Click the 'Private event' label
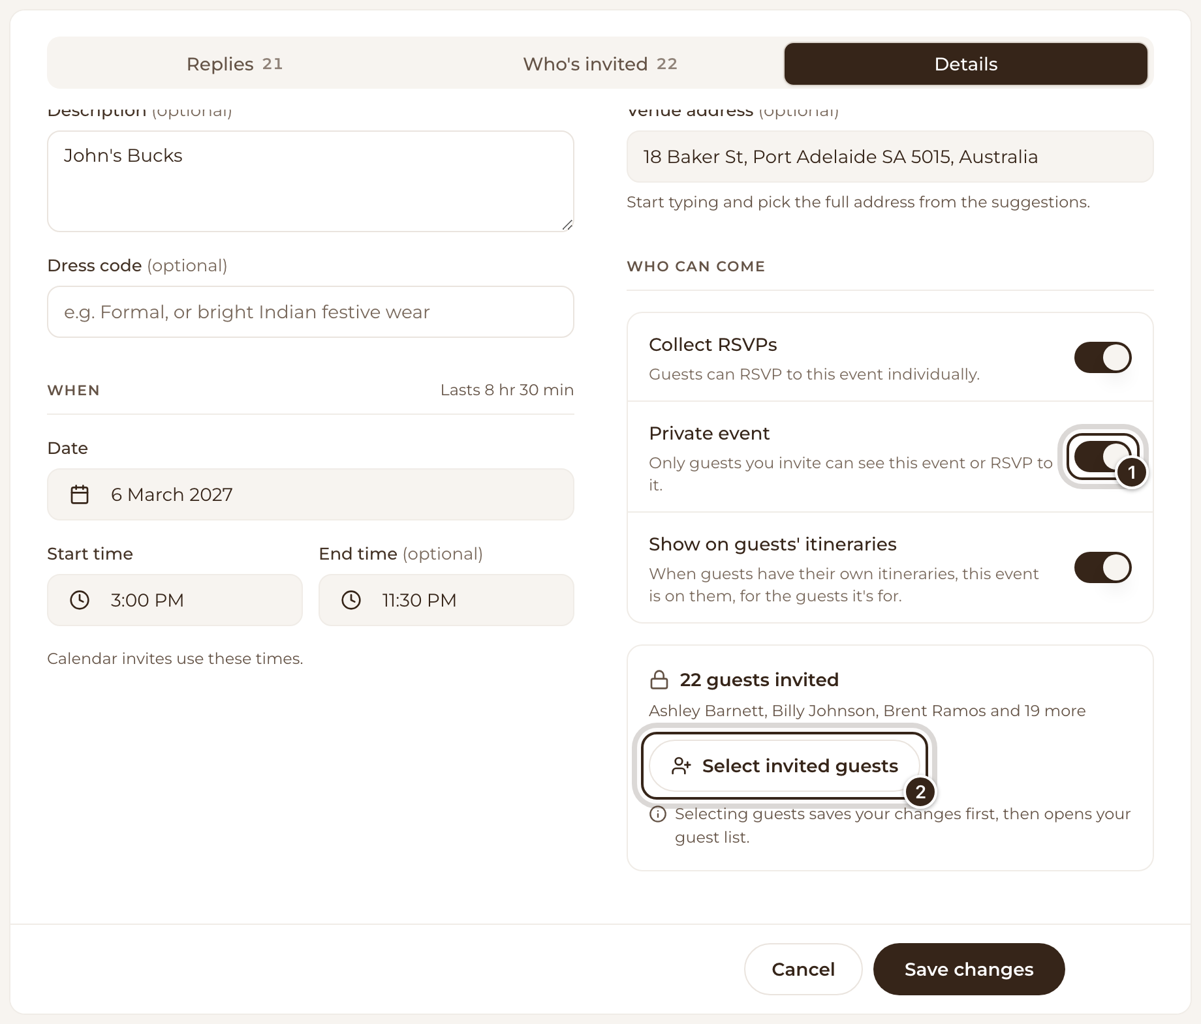The image size is (1201, 1024). point(710,433)
